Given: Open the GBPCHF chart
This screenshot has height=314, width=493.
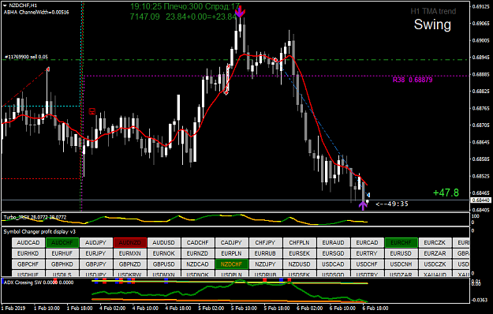Looking at the screenshot, I should (28, 264).
